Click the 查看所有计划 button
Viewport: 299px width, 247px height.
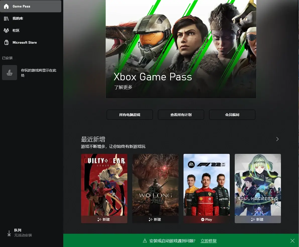tap(181, 115)
